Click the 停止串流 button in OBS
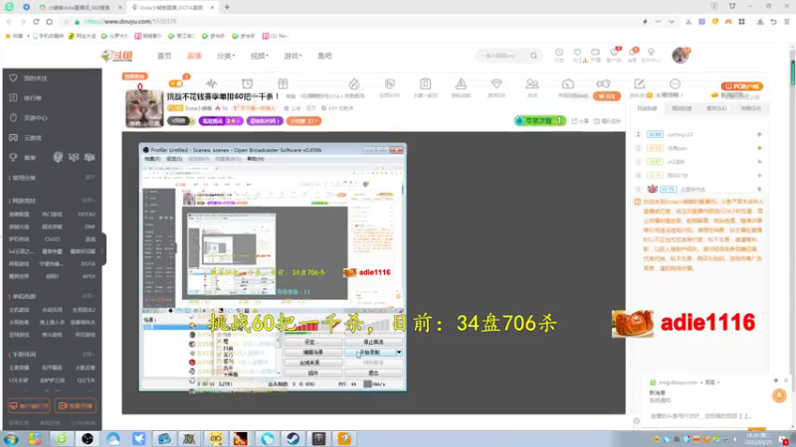 tap(374, 342)
